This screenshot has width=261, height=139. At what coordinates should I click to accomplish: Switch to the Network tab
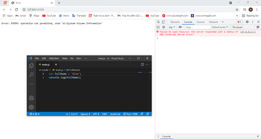click(213, 22)
